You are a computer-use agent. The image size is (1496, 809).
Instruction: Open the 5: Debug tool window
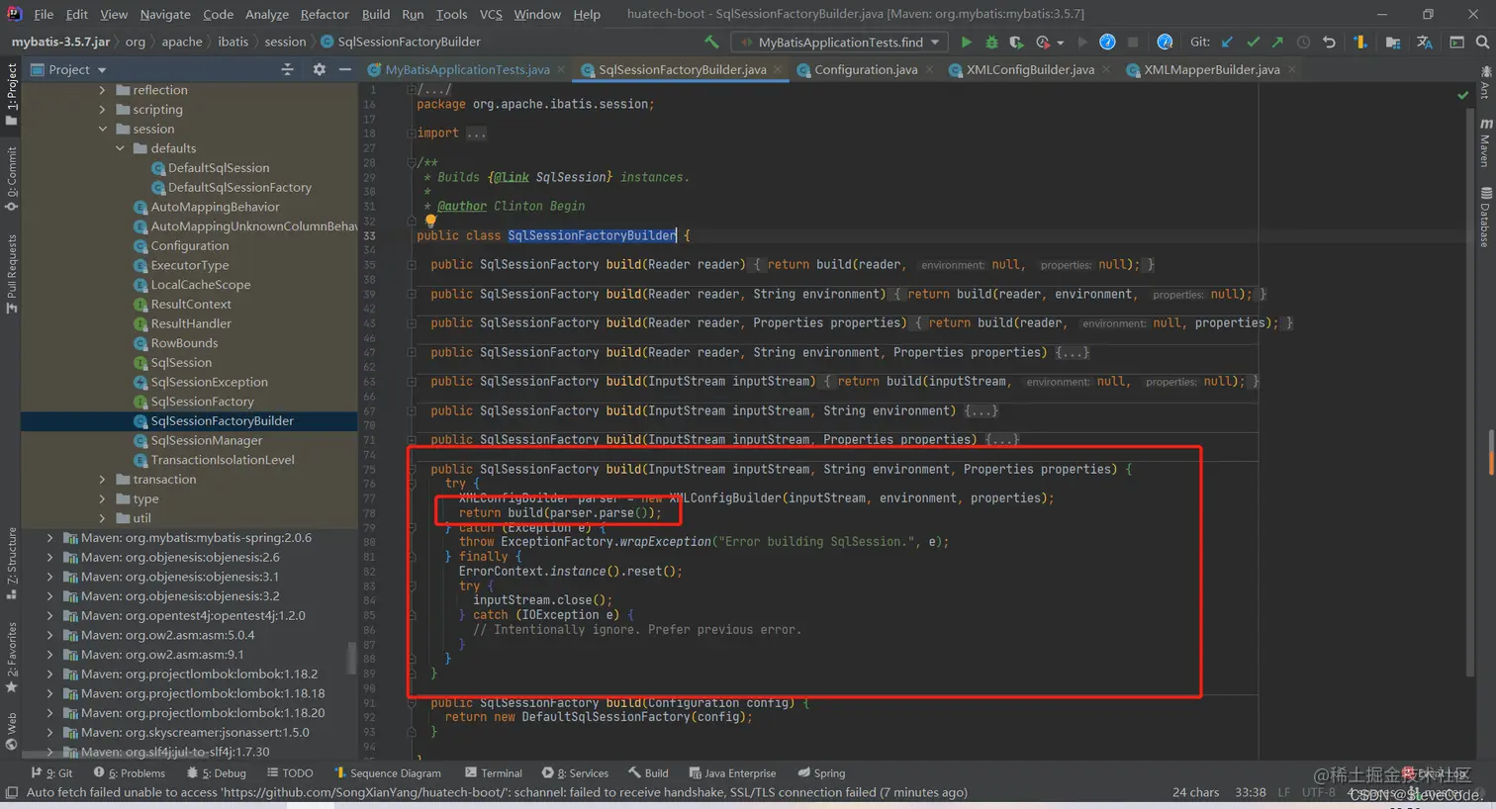[217, 773]
